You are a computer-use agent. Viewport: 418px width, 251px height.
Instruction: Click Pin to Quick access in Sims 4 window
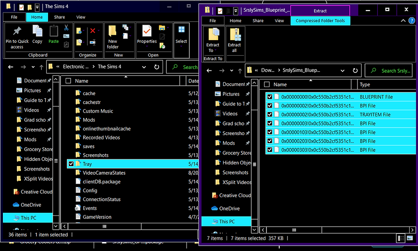click(17, 37)
